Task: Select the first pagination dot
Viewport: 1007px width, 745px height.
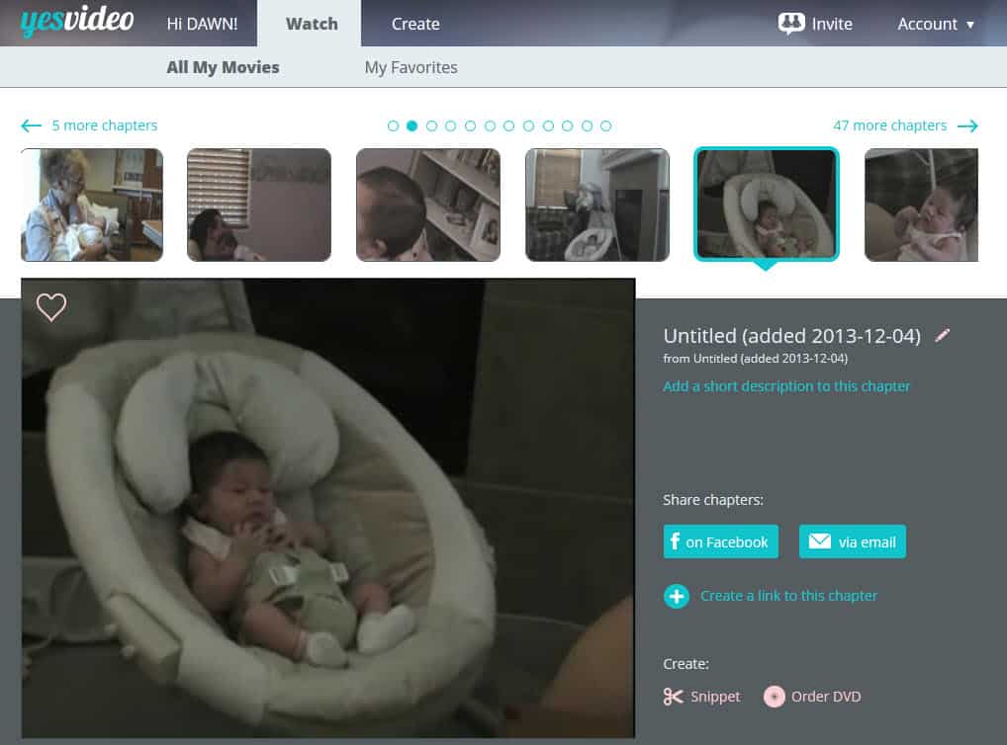Action: [393, 126]
